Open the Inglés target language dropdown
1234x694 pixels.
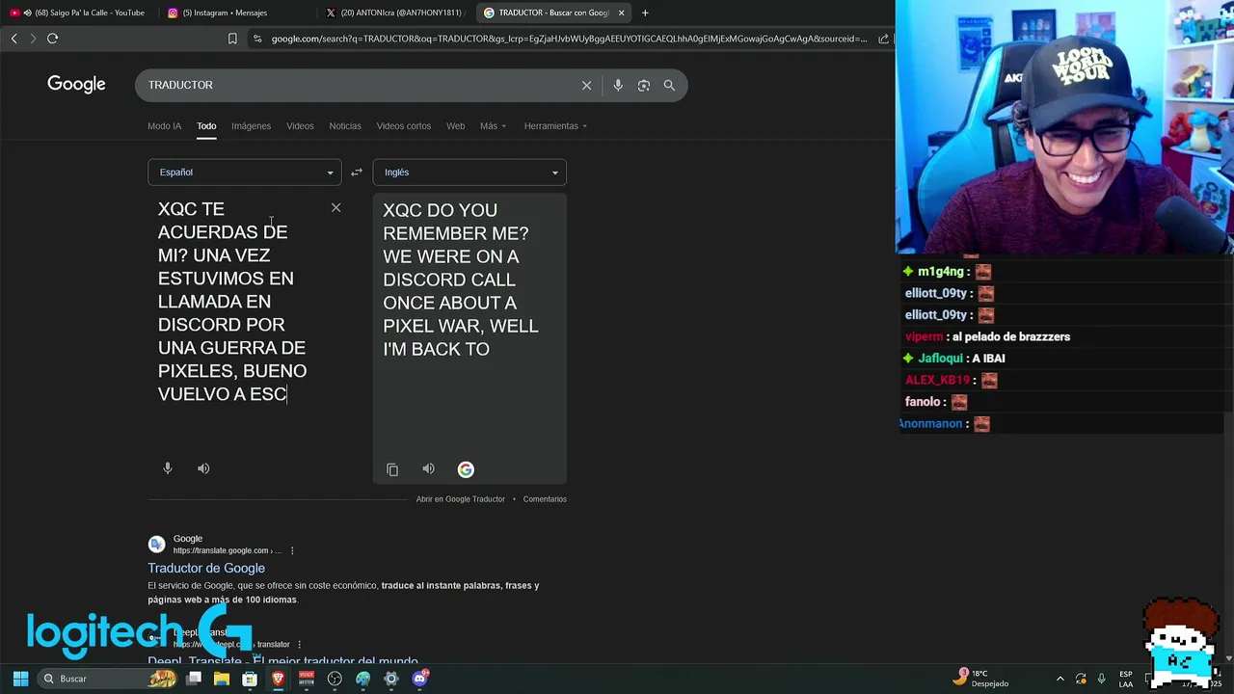(469, 173)
